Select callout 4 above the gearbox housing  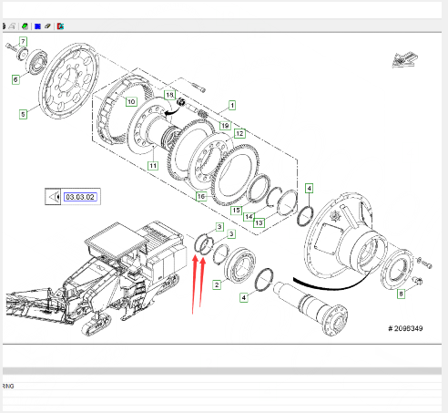[309, 189]
